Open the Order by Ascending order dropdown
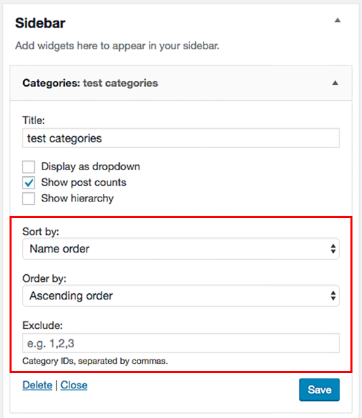362x418 pixels. (181, 295)
